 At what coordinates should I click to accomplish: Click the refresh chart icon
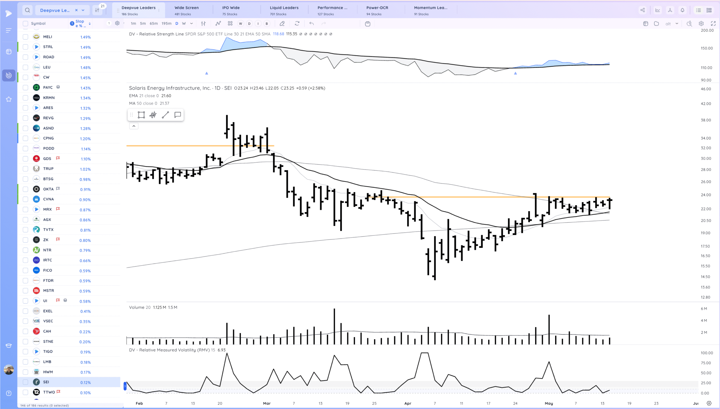point(297,24)
